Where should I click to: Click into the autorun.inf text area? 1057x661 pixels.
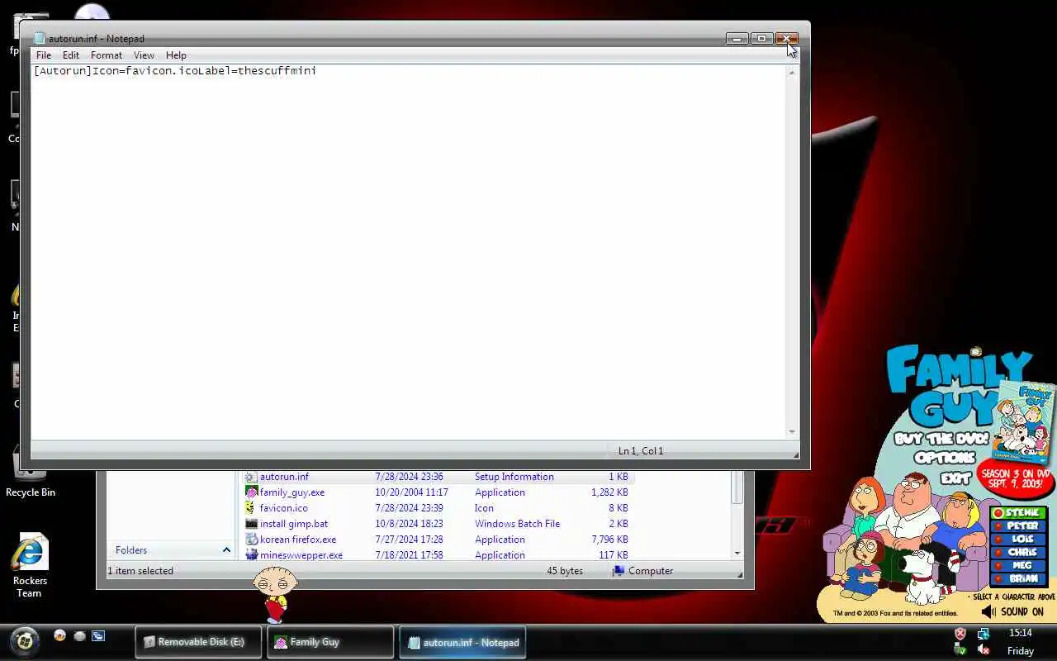(x=409, y=251)
